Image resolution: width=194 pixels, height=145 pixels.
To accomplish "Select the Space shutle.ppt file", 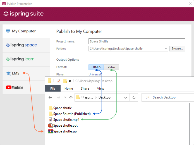I will click(x=63, y=126).
